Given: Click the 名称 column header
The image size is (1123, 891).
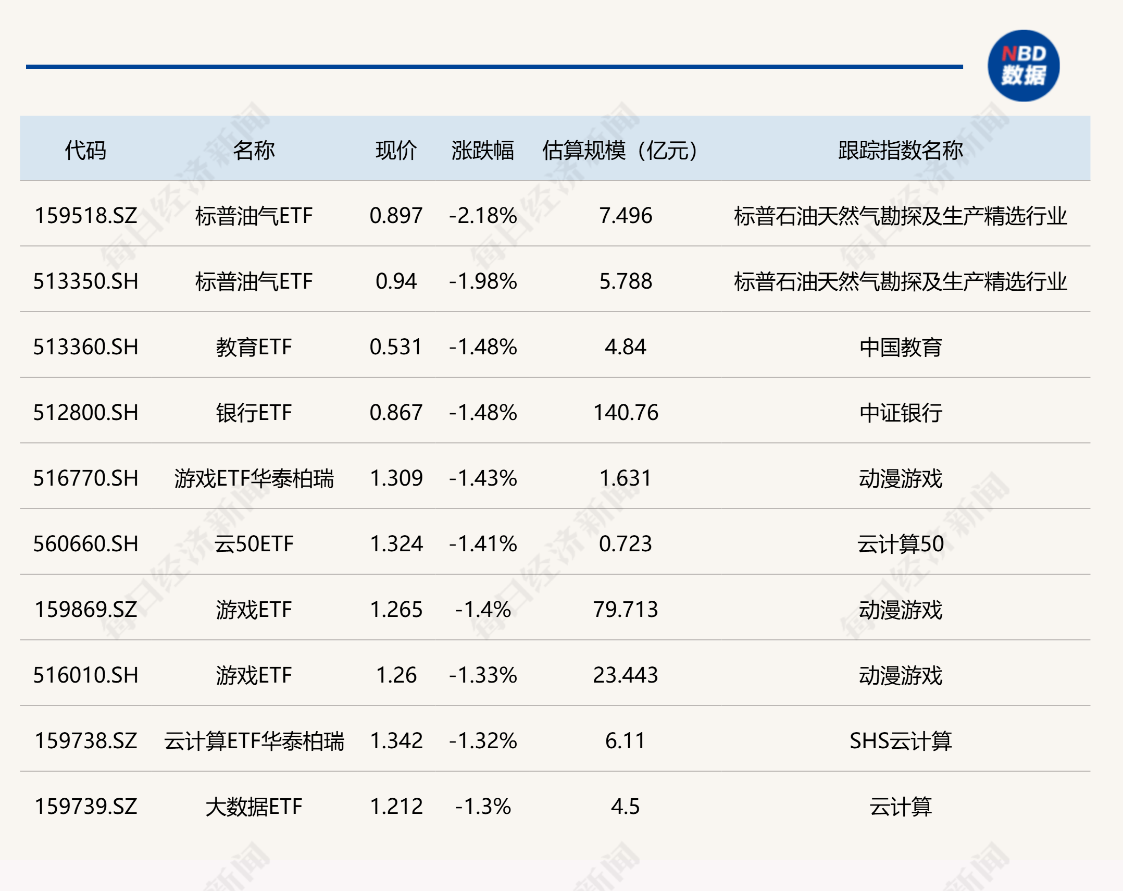Looking at the screenshot, I should [x=254, y=151].
